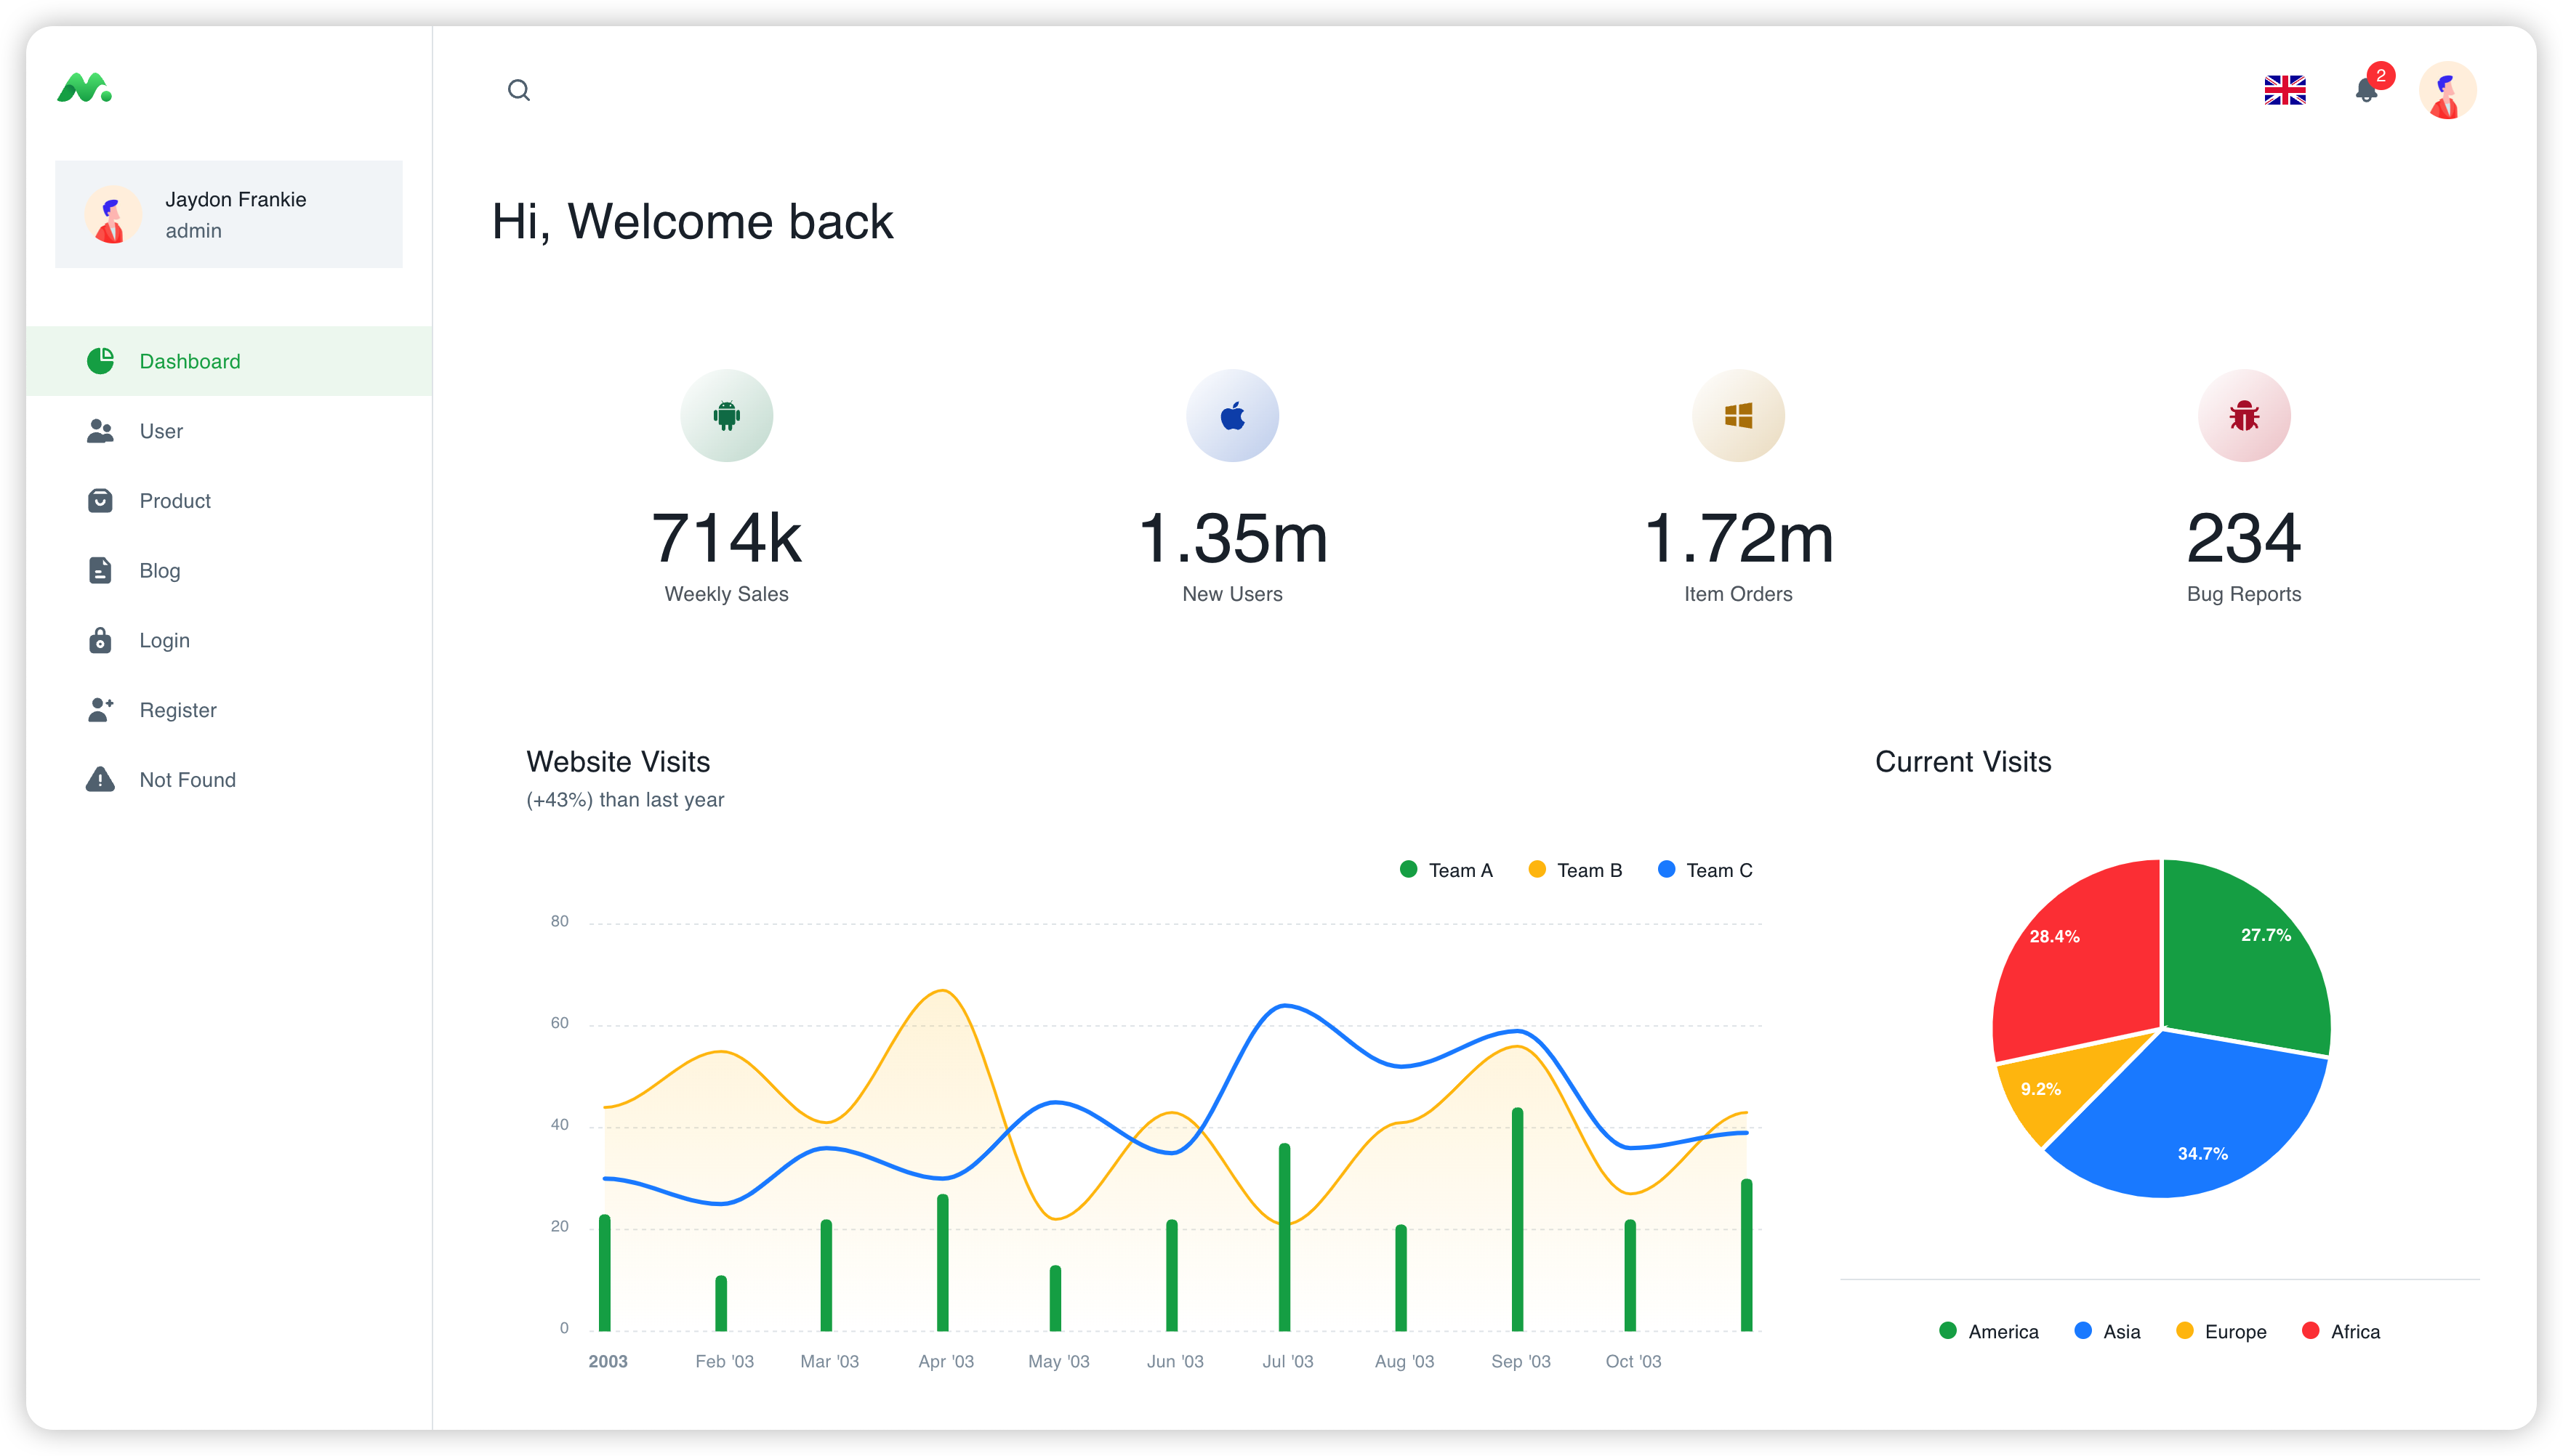
Task: Click the search magnifier icon
Action: pos(518,90)
